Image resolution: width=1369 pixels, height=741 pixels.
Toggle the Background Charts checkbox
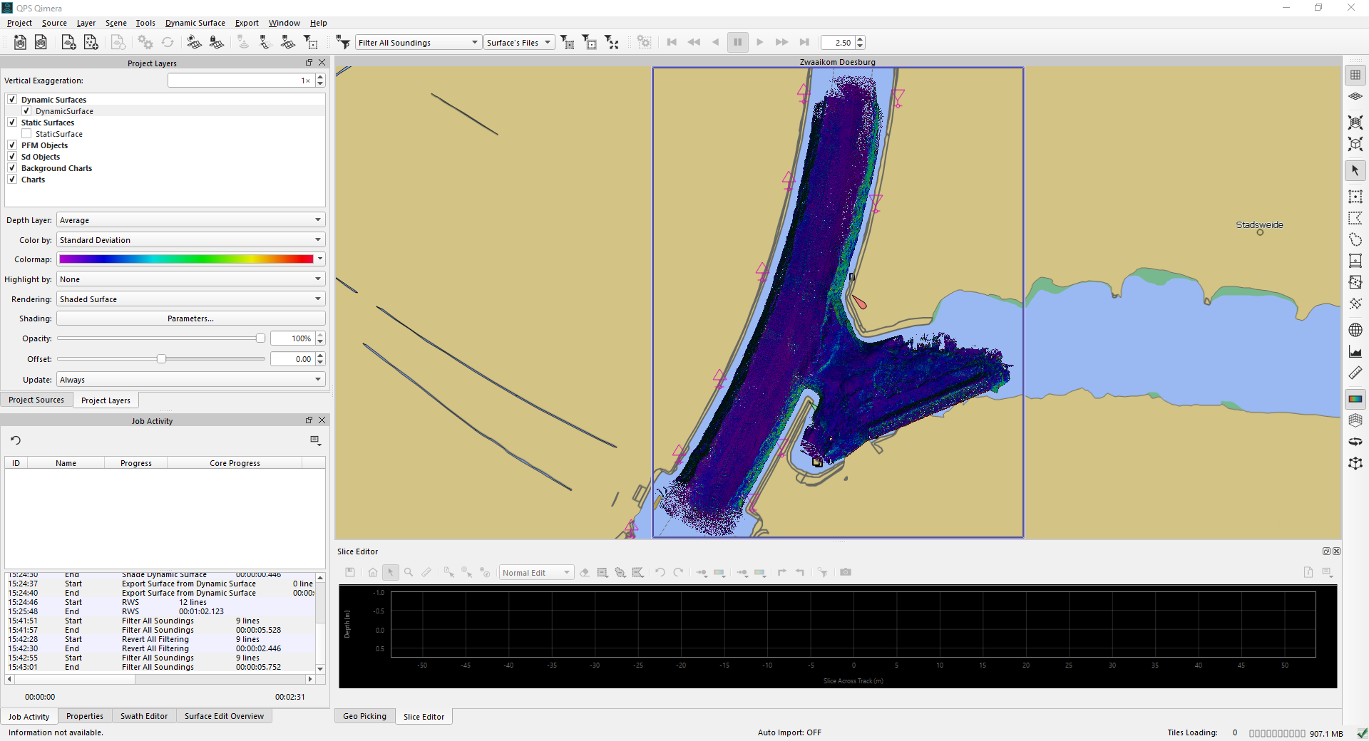click(x=12, y=168)
